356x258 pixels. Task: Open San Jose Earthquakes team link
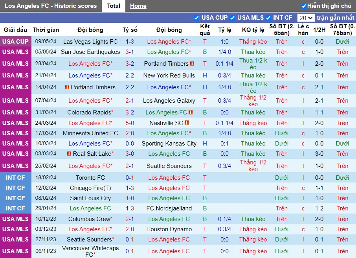coord(90,52)
